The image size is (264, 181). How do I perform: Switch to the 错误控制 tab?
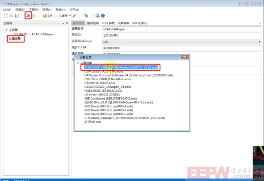[93, 23]
